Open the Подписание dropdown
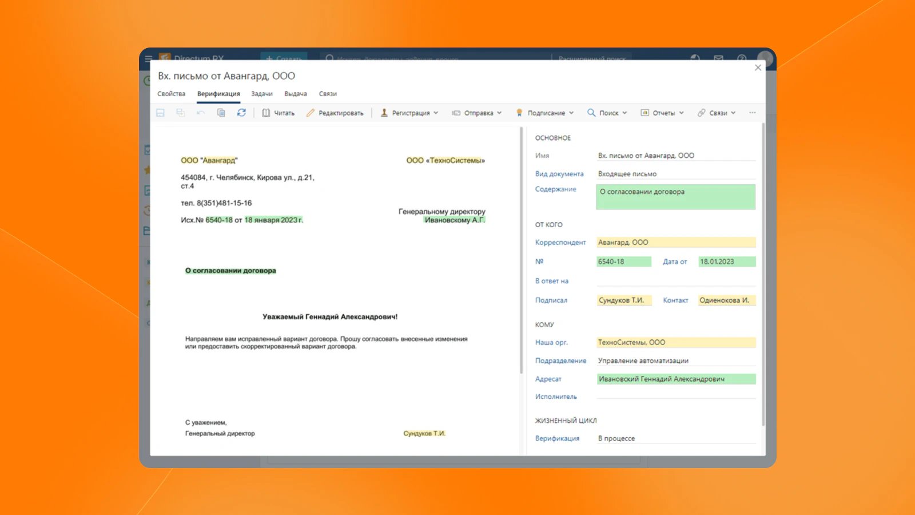 [x=545, y=113]
